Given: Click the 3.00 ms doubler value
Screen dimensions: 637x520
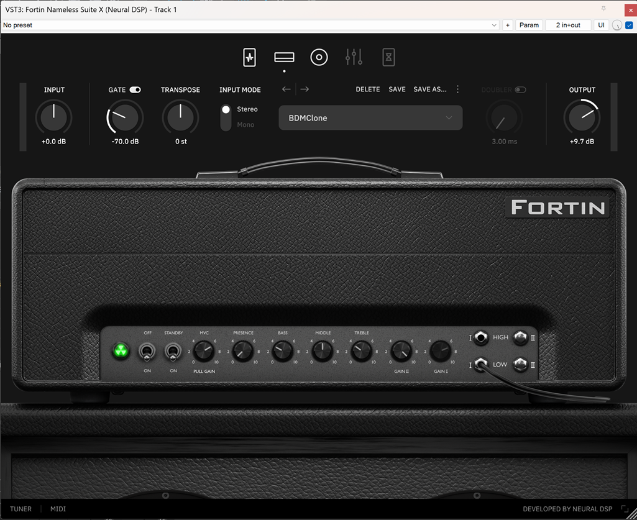Looking at the screenshot, I should (x=504, y=142).
